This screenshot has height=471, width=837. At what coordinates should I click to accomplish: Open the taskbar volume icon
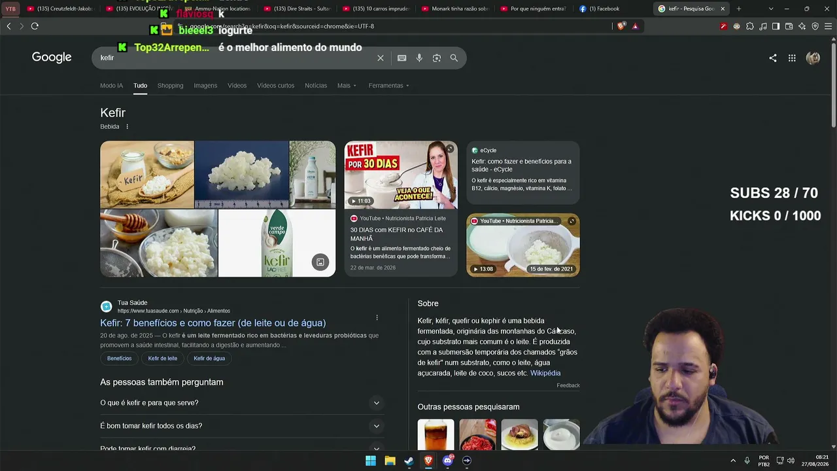791,461
